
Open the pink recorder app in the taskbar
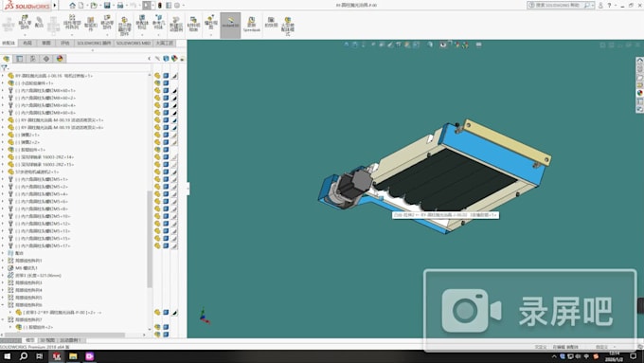(90, 356)
